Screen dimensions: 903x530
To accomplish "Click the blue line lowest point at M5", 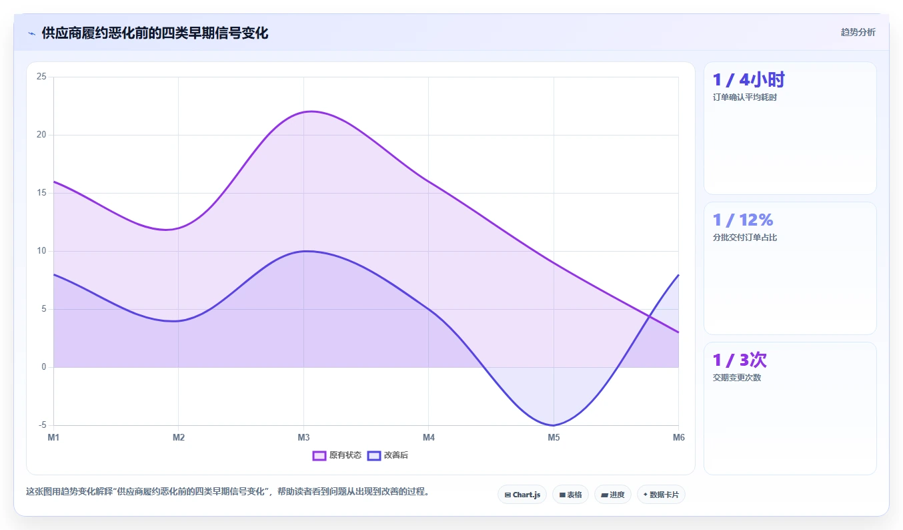I will click(554, 425).
